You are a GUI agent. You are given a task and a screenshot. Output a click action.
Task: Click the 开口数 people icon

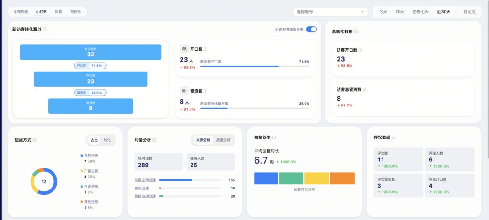184,49
